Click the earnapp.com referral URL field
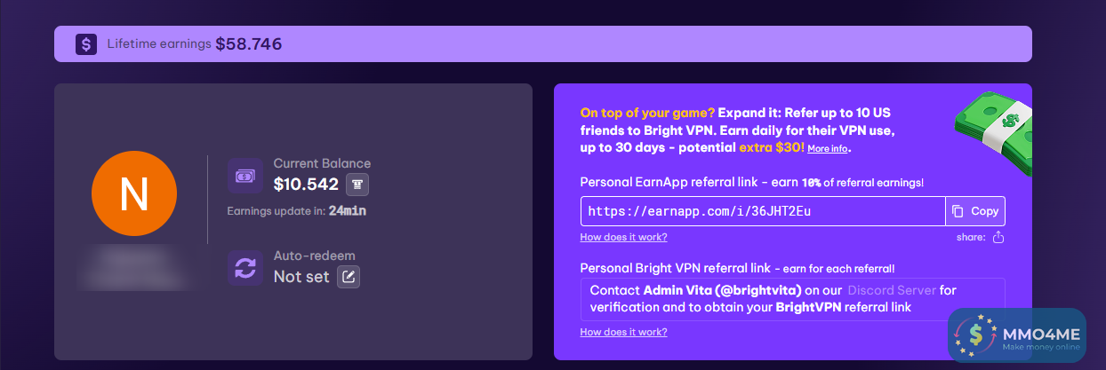 (x=762, y=211)
